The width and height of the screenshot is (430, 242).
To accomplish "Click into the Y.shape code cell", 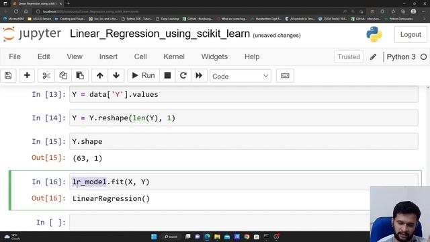I will pos(243,141).
